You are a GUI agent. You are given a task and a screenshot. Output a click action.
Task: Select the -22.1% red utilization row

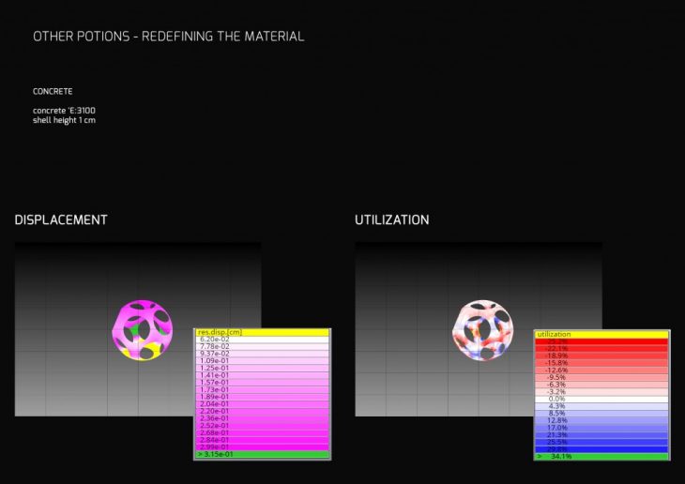click(601, 349)
